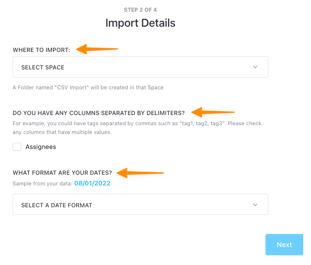Click the WHERE TO IMPORT label

click(x=42, y=50)
